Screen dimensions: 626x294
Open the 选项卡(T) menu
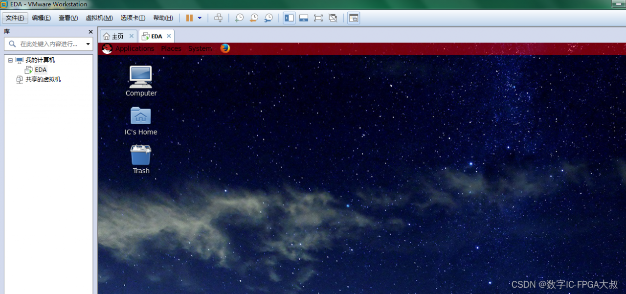pyautogui.click(x=133, y=18)
